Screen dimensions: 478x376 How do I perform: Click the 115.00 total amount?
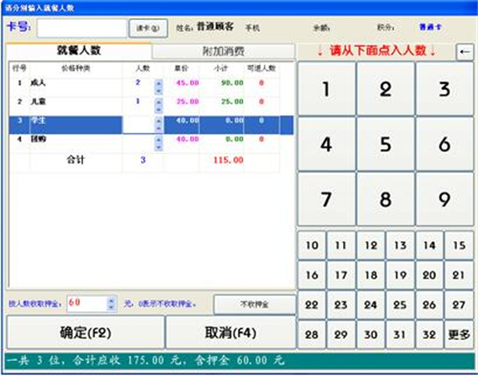tap(228, 160)
